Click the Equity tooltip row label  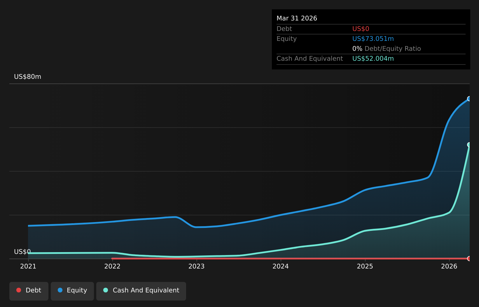[286, 39]
